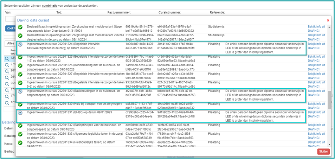This screenshot has width=335, height=159.
Task: Click 'Plaatsing' in the cursus 202301331 row
Action: click(x=214, y=112)
